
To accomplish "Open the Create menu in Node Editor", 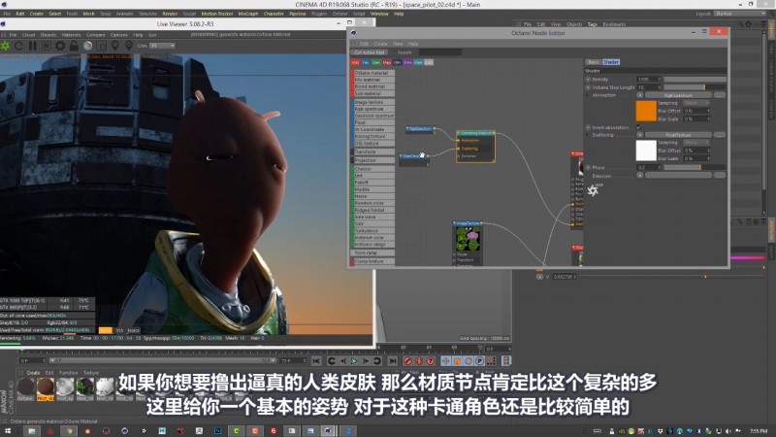I will pos(380,44).
